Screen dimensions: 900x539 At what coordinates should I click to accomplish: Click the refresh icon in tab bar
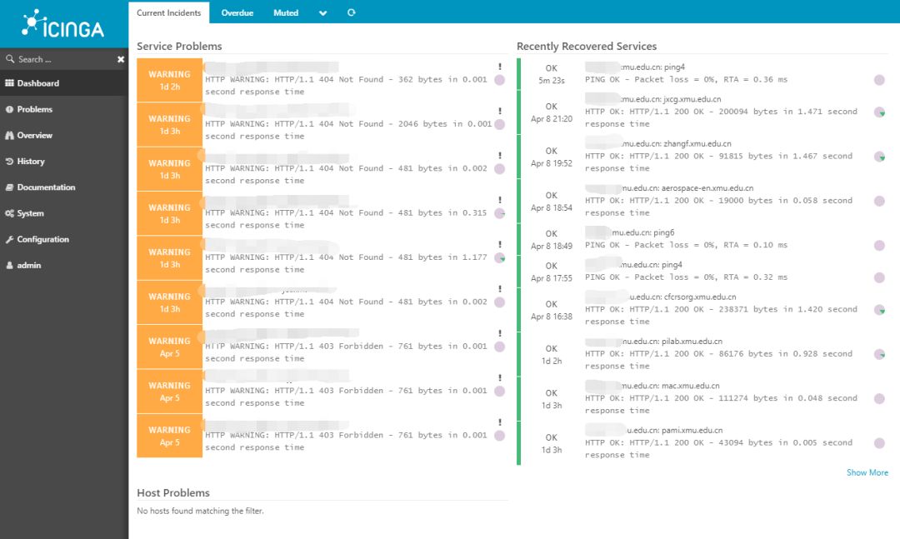coord(352,12)
